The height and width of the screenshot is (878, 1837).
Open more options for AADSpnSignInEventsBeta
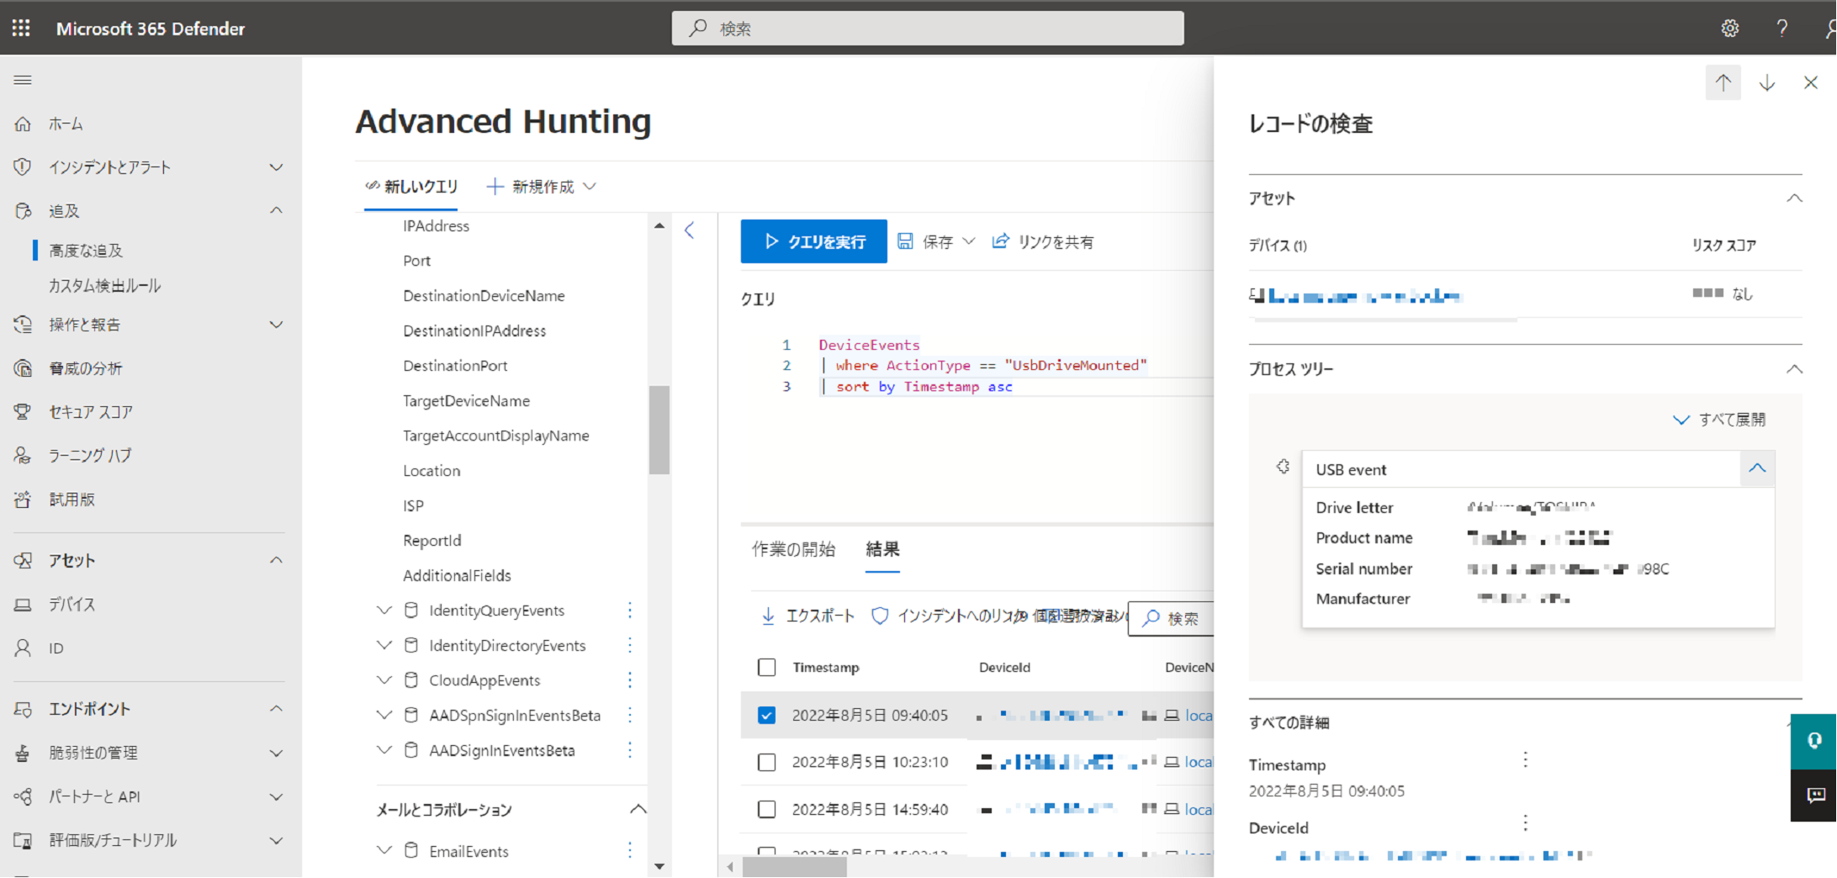pyautogui.click(x=629, y=715)
